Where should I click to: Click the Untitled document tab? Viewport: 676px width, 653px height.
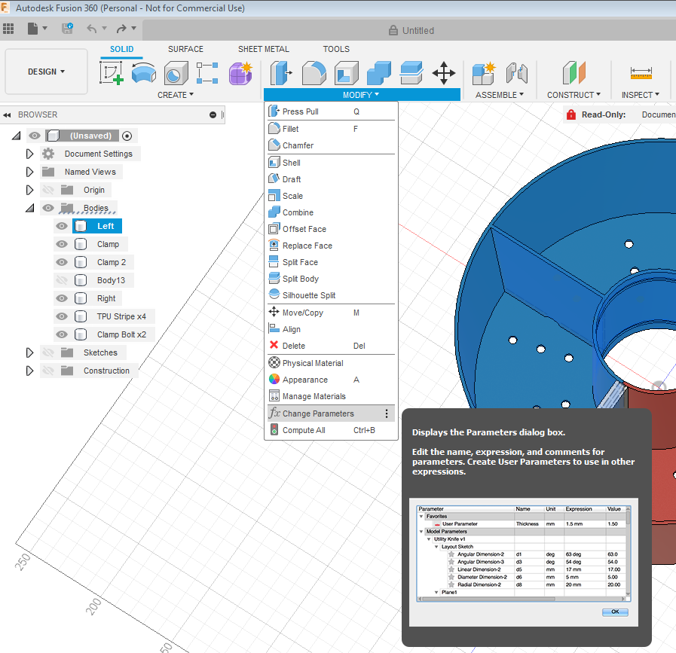[411, 31]
